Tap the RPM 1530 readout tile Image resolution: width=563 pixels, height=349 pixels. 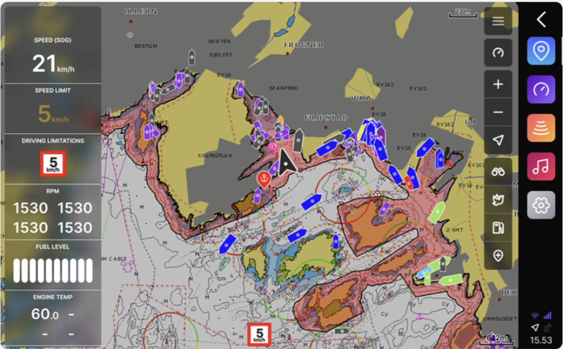click(53, 211)
